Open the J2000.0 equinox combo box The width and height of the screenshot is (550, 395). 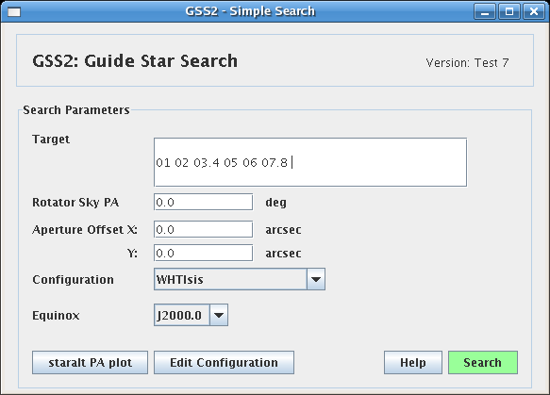pos(191,315)
